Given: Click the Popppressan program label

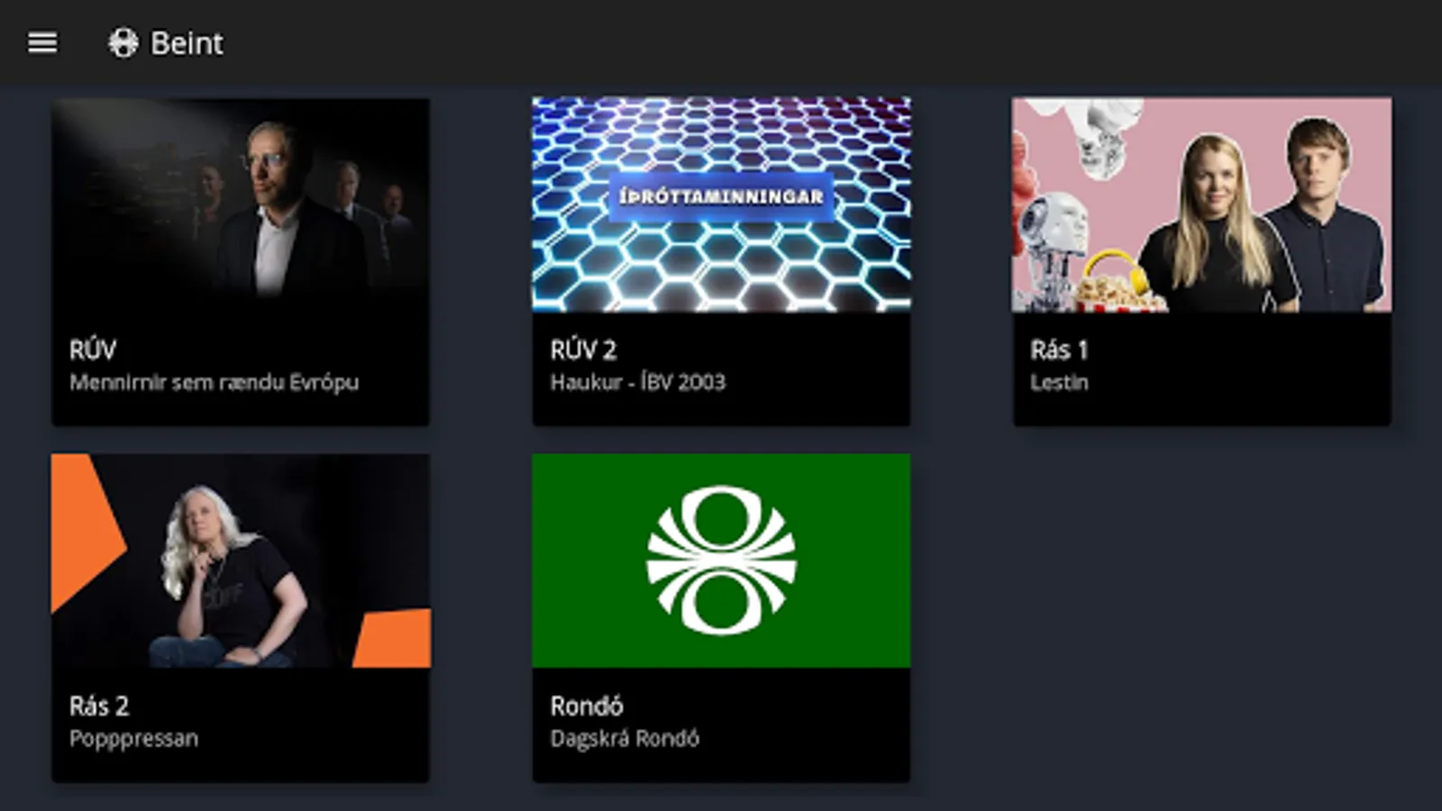Looking at the screenshot, I should tap(133, 738).
